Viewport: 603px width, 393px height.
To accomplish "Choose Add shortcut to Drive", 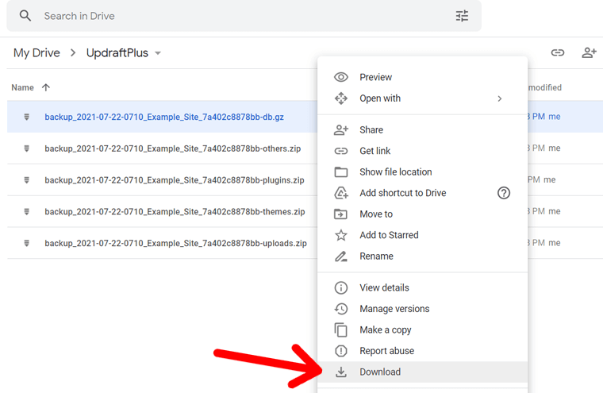I will pos(422,193).
